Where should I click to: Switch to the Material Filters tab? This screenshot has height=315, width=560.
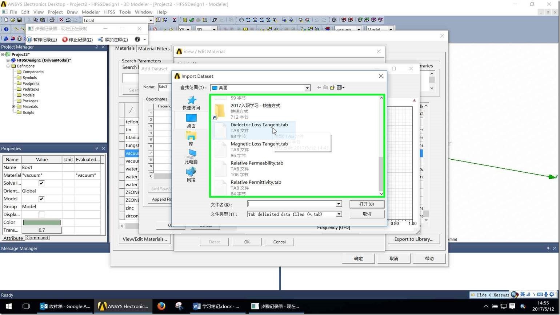point(154,49)
